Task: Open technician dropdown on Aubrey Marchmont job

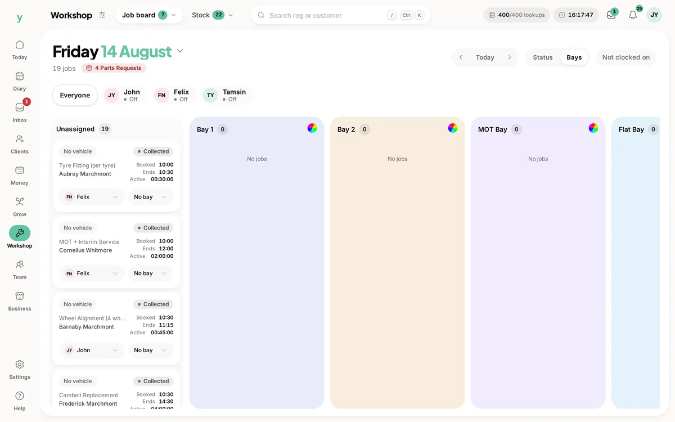Action: click(92, 197)
